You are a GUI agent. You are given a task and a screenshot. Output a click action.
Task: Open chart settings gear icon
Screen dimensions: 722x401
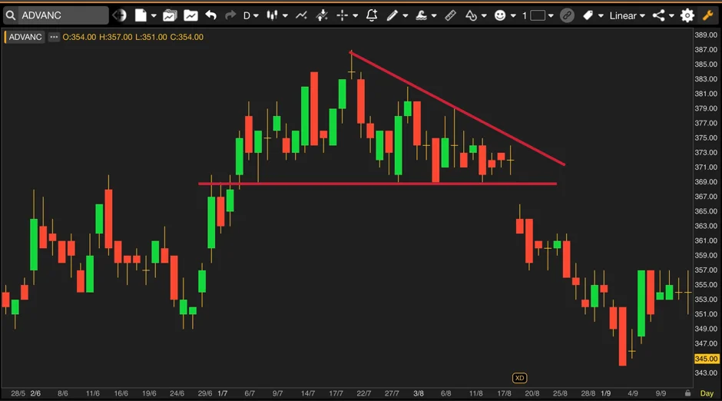tap(687, 15)
